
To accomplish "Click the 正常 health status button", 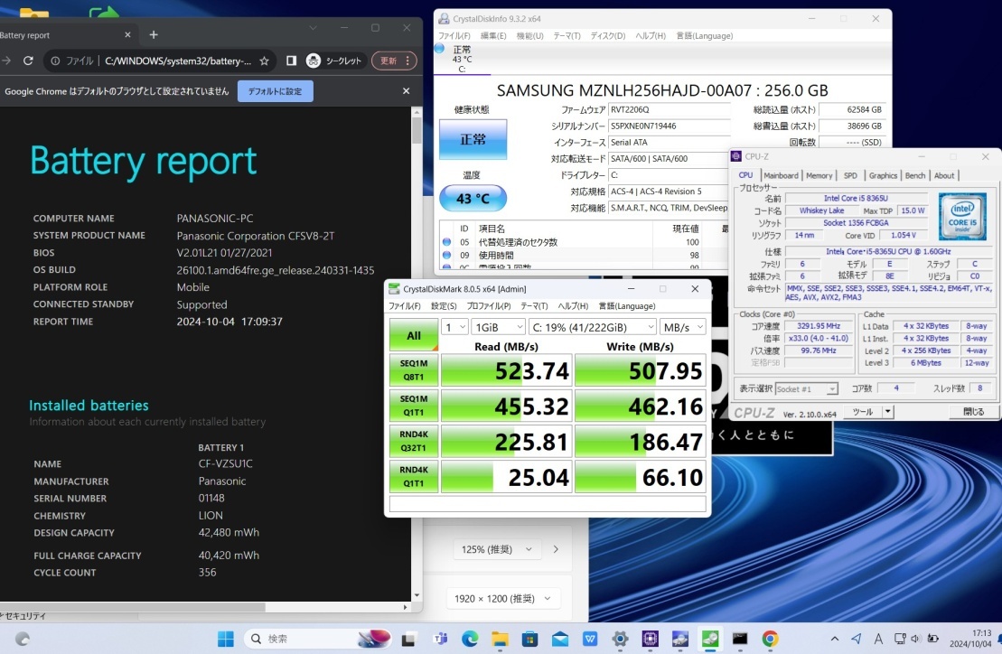I will point(473,139).
